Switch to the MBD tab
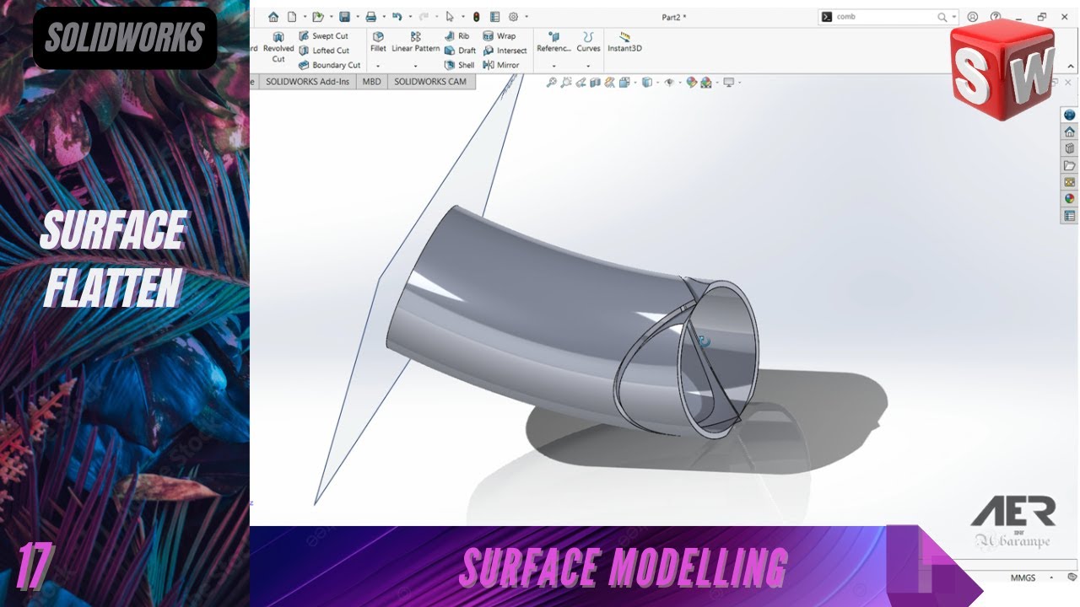This screenshot has height=607, width=1080. (x=371, y=82)
